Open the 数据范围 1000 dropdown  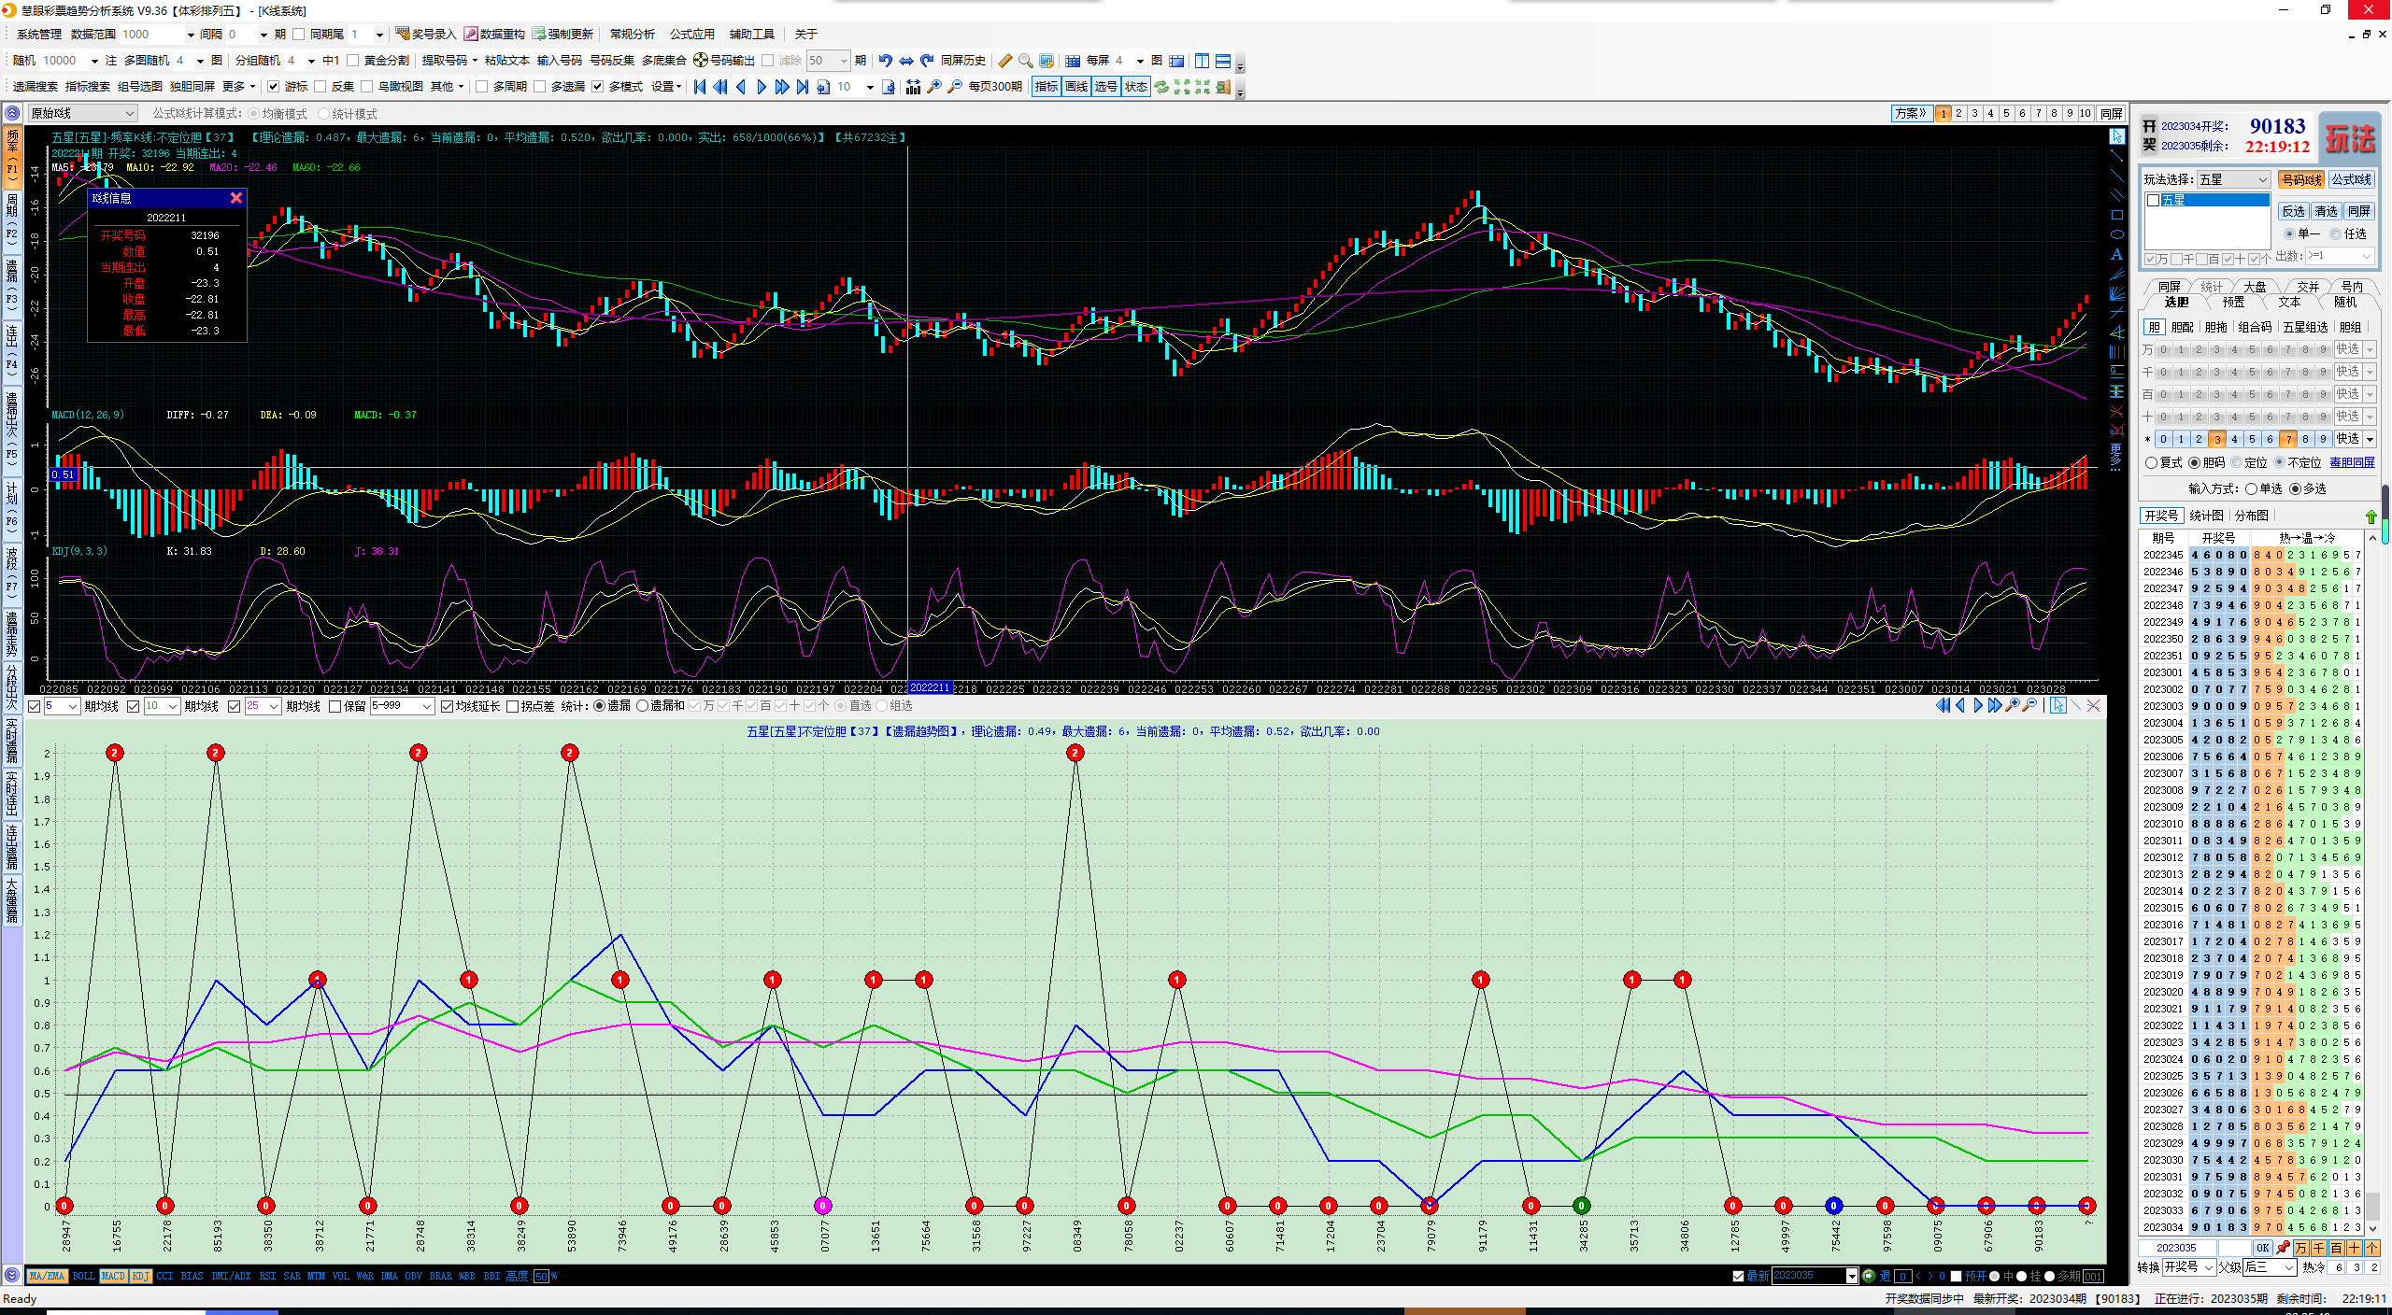point(191,35)
